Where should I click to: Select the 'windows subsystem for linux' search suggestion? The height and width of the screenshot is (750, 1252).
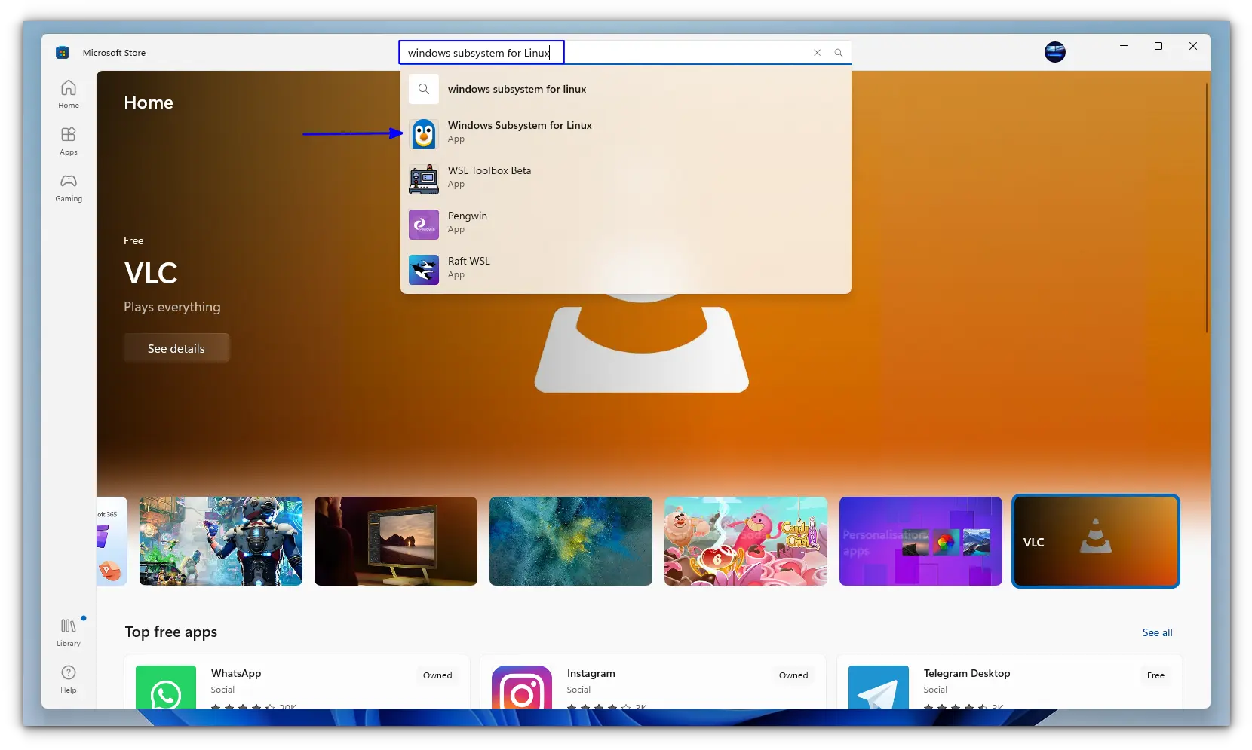pyautogui.click(x=626, y=89)
